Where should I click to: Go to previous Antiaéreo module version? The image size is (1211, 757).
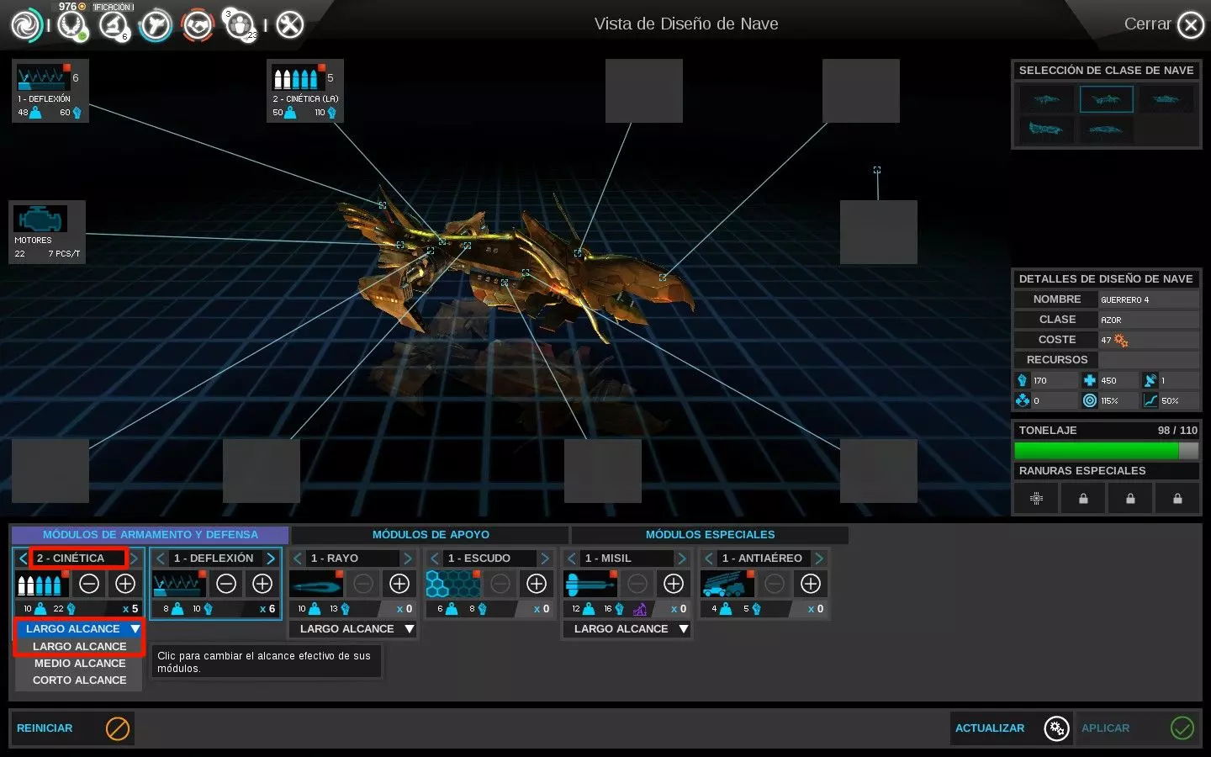click(709, 558)
